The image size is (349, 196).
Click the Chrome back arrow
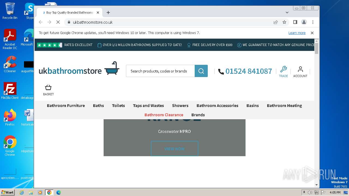pyautogui.click(x=41, y=22)
